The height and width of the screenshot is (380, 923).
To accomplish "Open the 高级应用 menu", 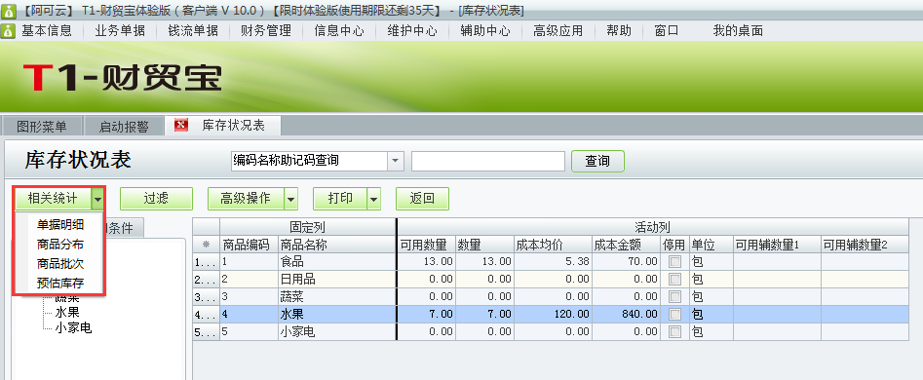I will click(x=558, y=30).
